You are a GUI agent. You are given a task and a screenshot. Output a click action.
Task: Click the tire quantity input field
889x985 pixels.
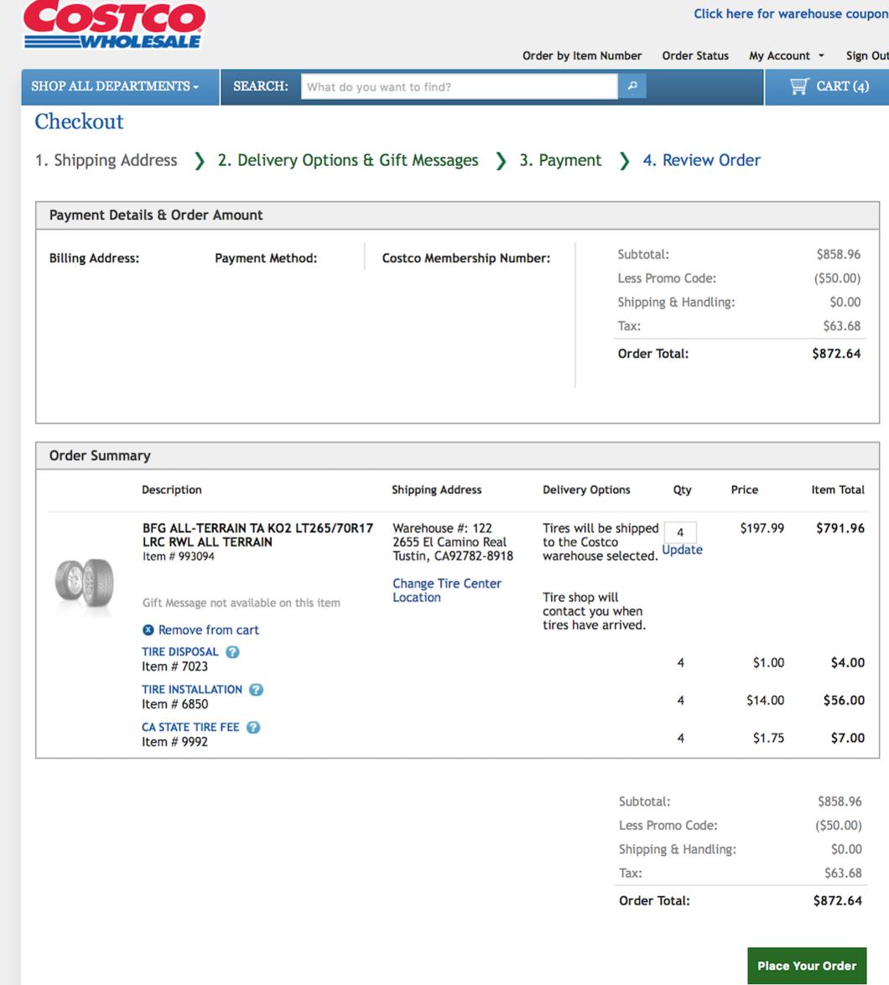pyautogui.click(x=680, y=532)
